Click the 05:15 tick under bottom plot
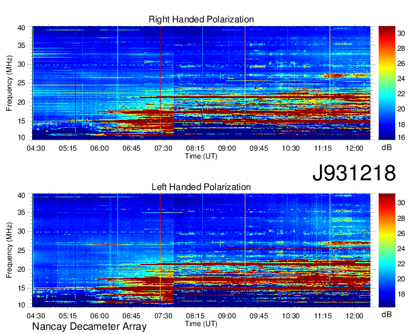Image resolution: width=412 pixels, height=334 pixels. (x=67, y=316)
